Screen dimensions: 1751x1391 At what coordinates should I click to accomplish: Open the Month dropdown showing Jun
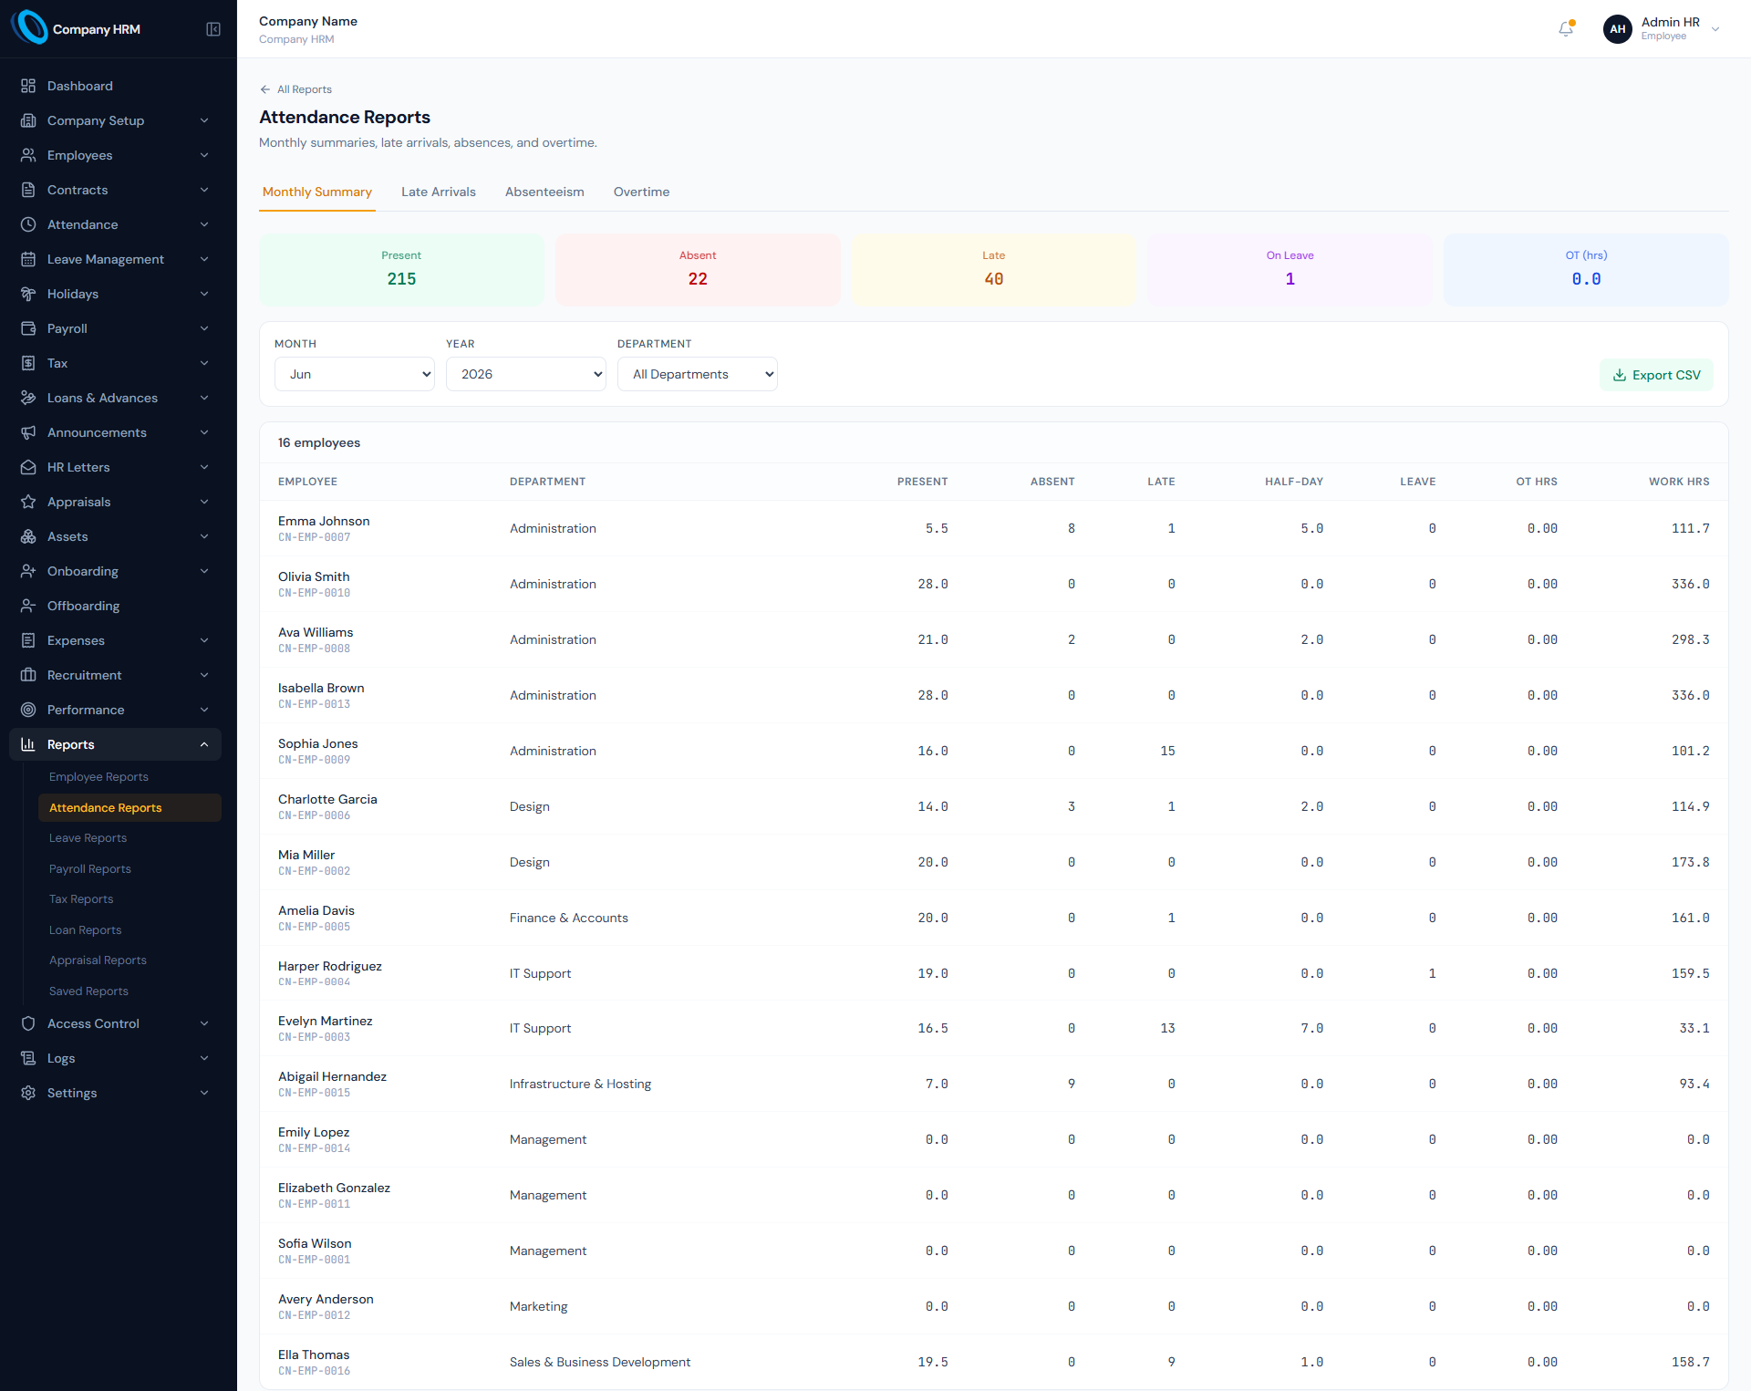355,374
